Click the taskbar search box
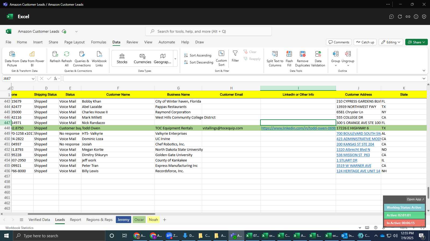This screenshot has width=430, height=241. [59, 236]
